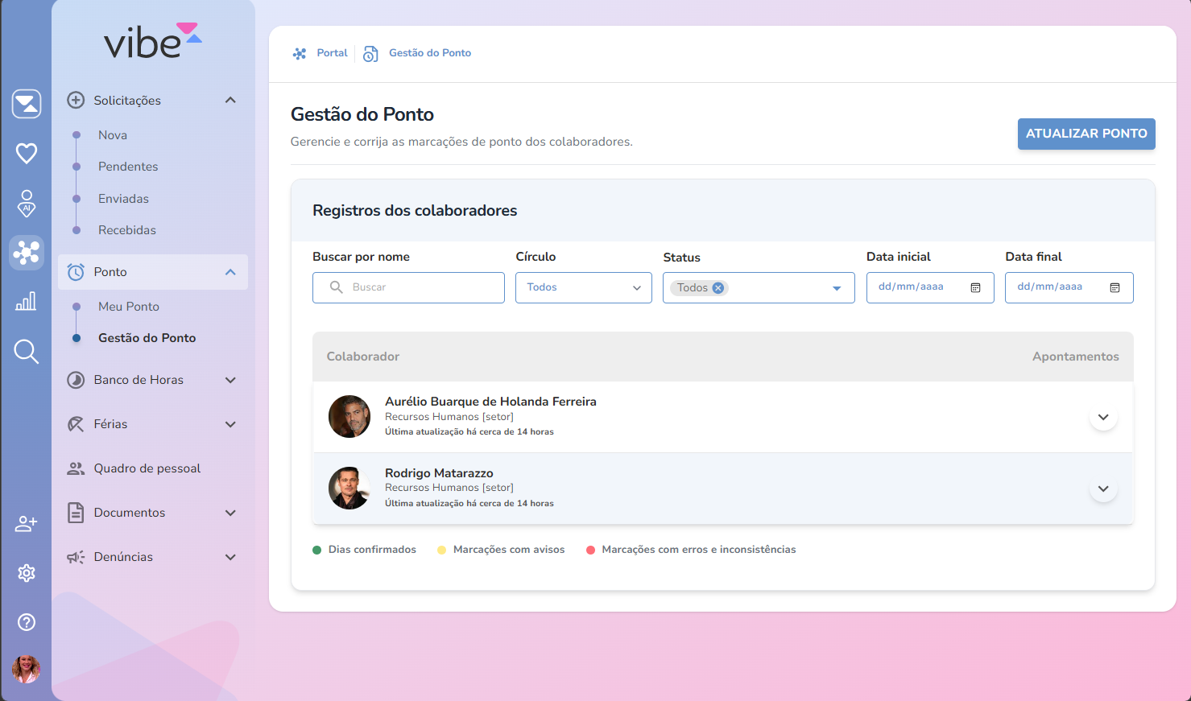Open calendar picker for Data inicial
The width and height of the screenshot is (1191, 701).
tap(975, 288)
